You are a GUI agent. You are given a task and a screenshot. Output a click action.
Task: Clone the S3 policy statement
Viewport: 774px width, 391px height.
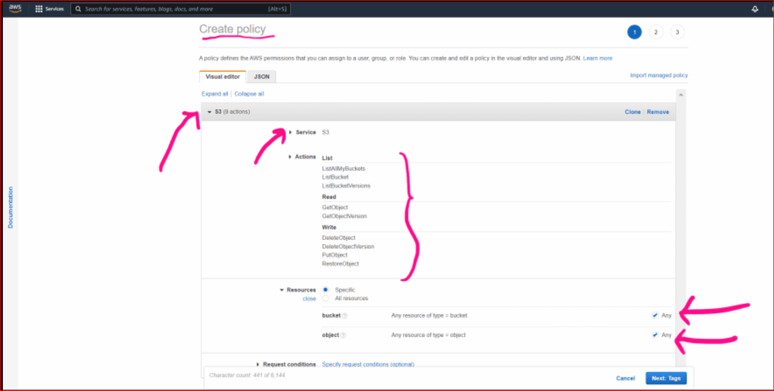[633, 111]
